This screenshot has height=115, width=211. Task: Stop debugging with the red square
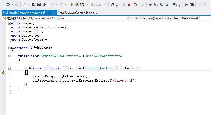(x=129, y=5)
